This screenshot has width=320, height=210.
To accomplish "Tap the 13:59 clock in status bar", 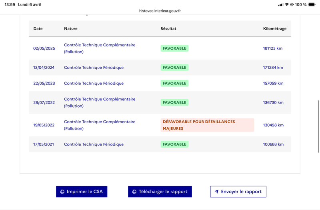I will coord(9,4).
